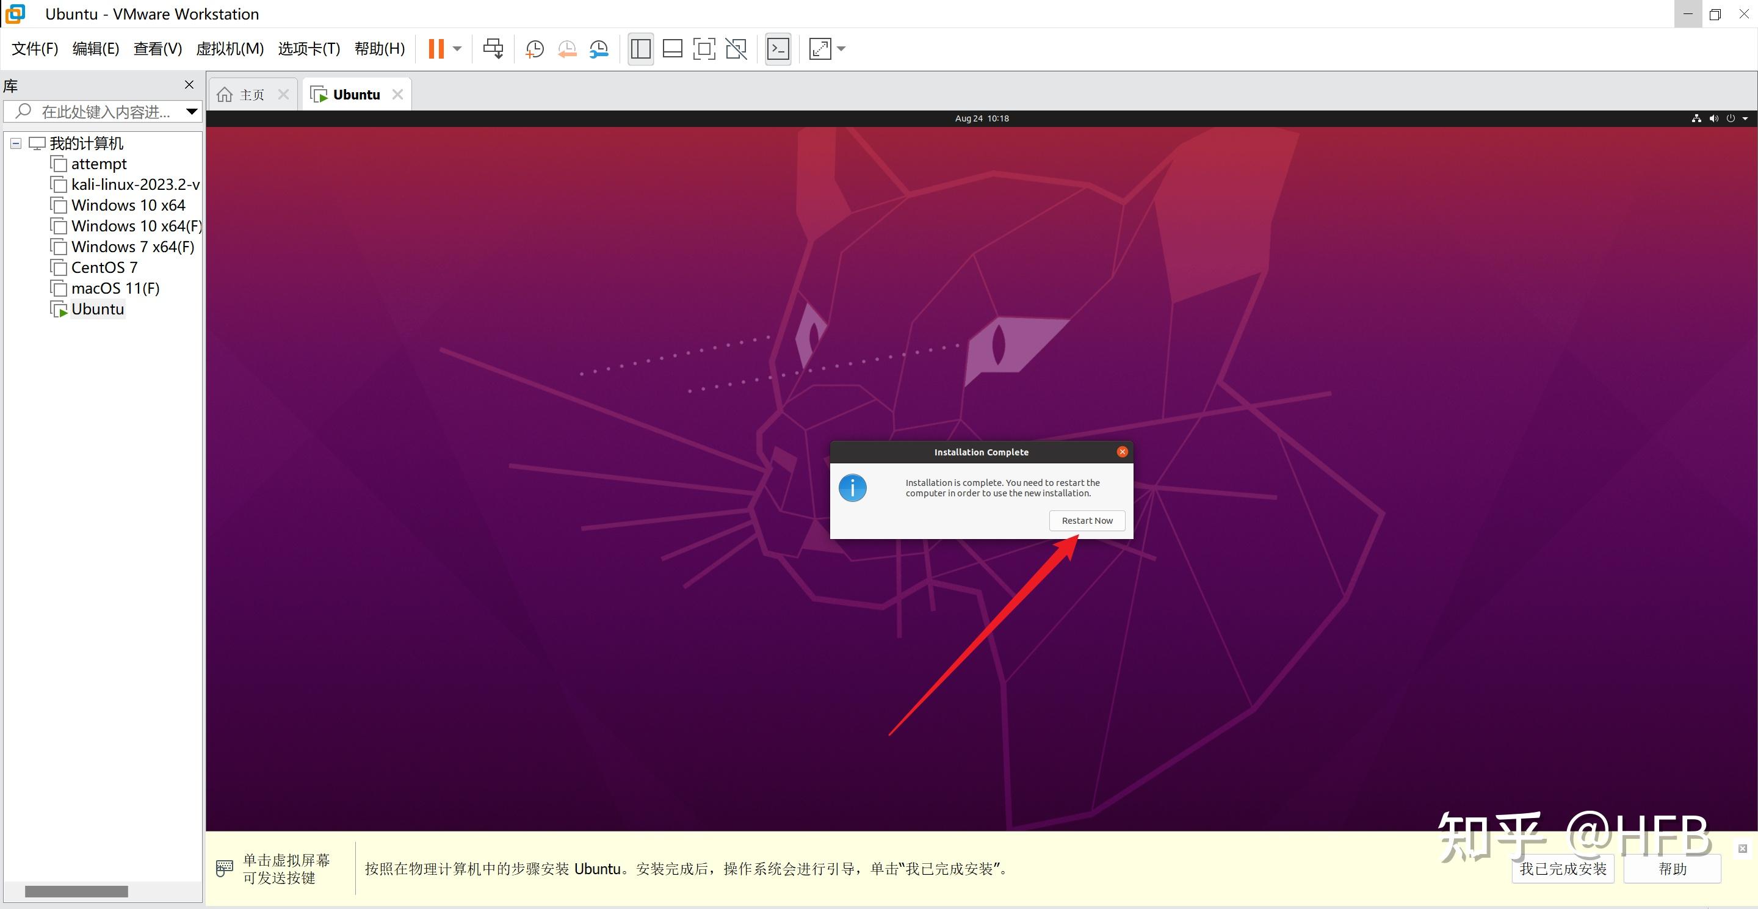The height and width of the screenshot is (909, 1758).
Task: Toggle the console view button
Action: tap(778, 48)
